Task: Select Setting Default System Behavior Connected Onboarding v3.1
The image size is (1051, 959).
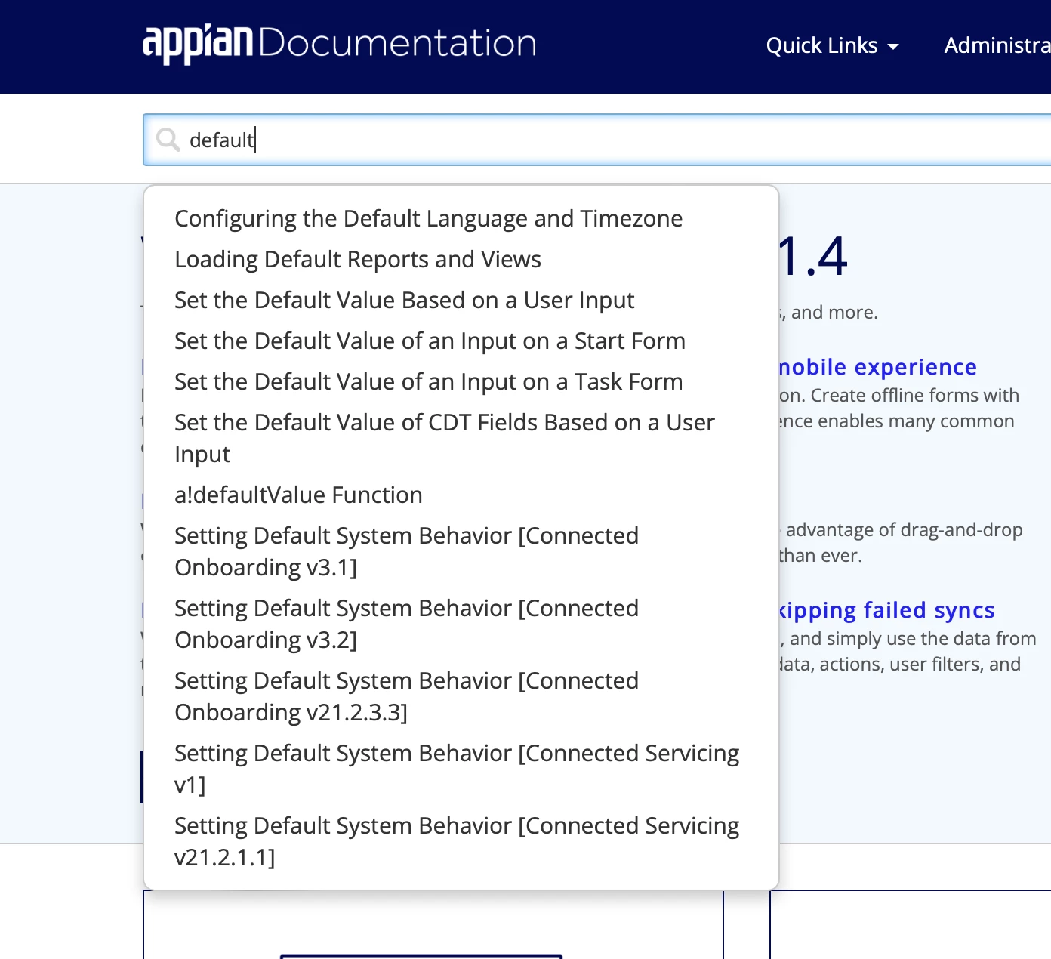Action: coord(406,551)
